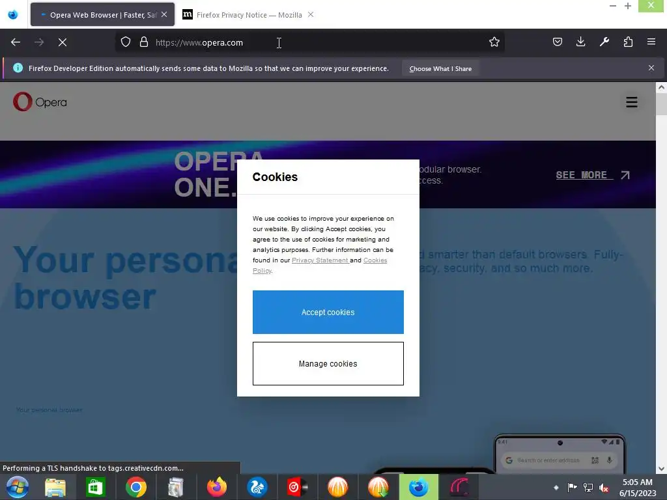The image size is (667, 500).
Task: Open Action Center flag tray icon
Action: [x=572, y=488]
